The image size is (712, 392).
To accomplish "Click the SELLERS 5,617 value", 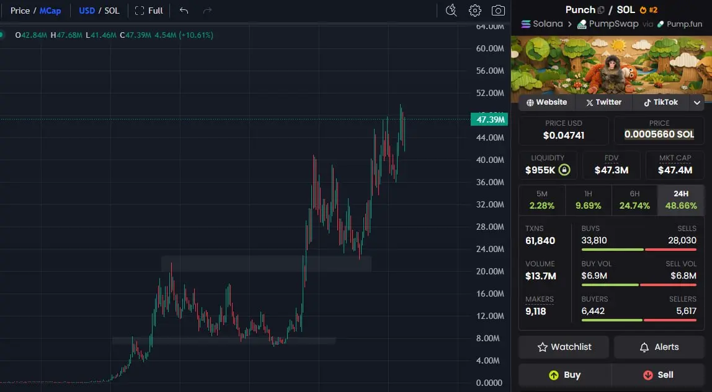I will (x=686, y=311).
